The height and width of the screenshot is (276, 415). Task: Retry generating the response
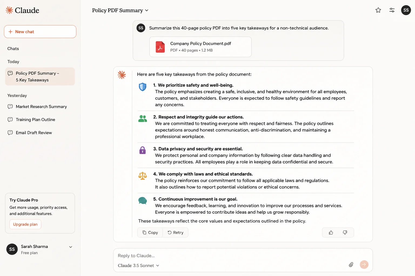pyautogui.click(x=176, y=233)
